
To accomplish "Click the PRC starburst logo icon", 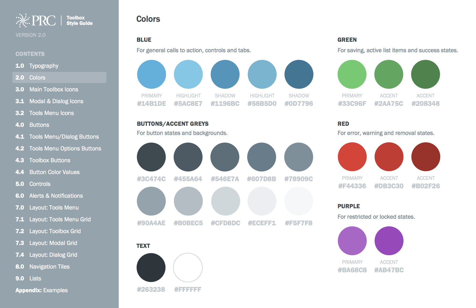I will (x=23, y=20).
